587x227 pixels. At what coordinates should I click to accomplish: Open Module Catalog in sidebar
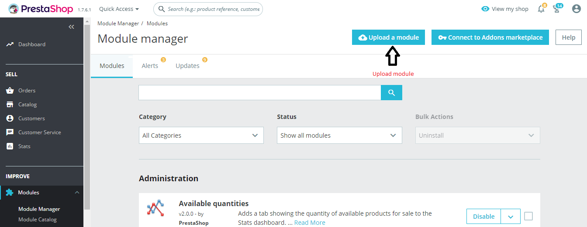(38, 220)
